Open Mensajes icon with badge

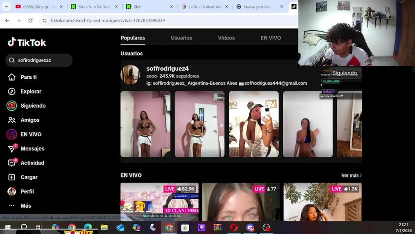12,149
